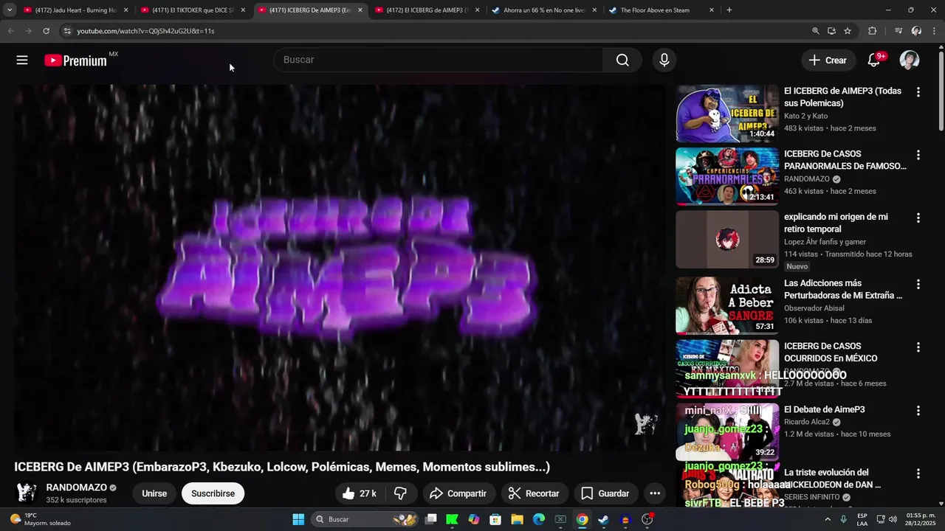Open the tab search dropdown arrow
945x531 pixels.
[x=10, y=10]
